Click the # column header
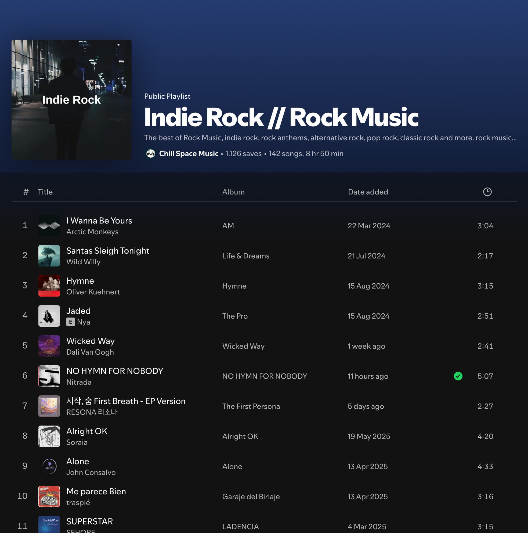The height and width of the screenshot is (533, 528). 26,192
